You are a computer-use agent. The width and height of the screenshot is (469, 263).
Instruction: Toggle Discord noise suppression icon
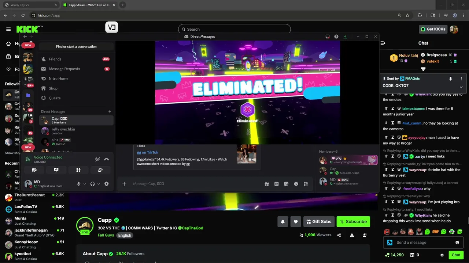[x=98, y=159]
